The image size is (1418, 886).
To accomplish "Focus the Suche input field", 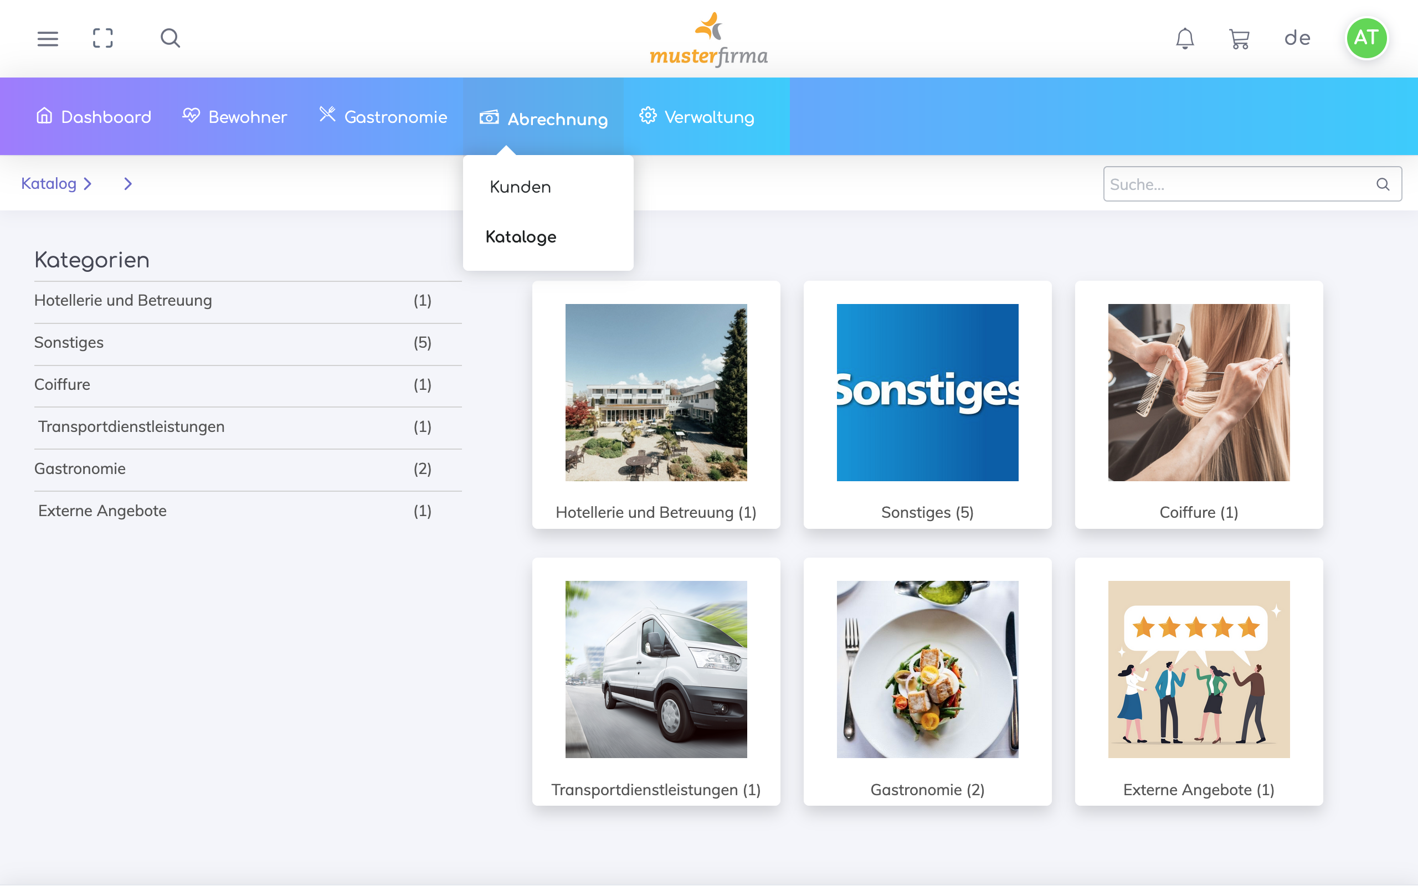I will tap(1236, 184).
